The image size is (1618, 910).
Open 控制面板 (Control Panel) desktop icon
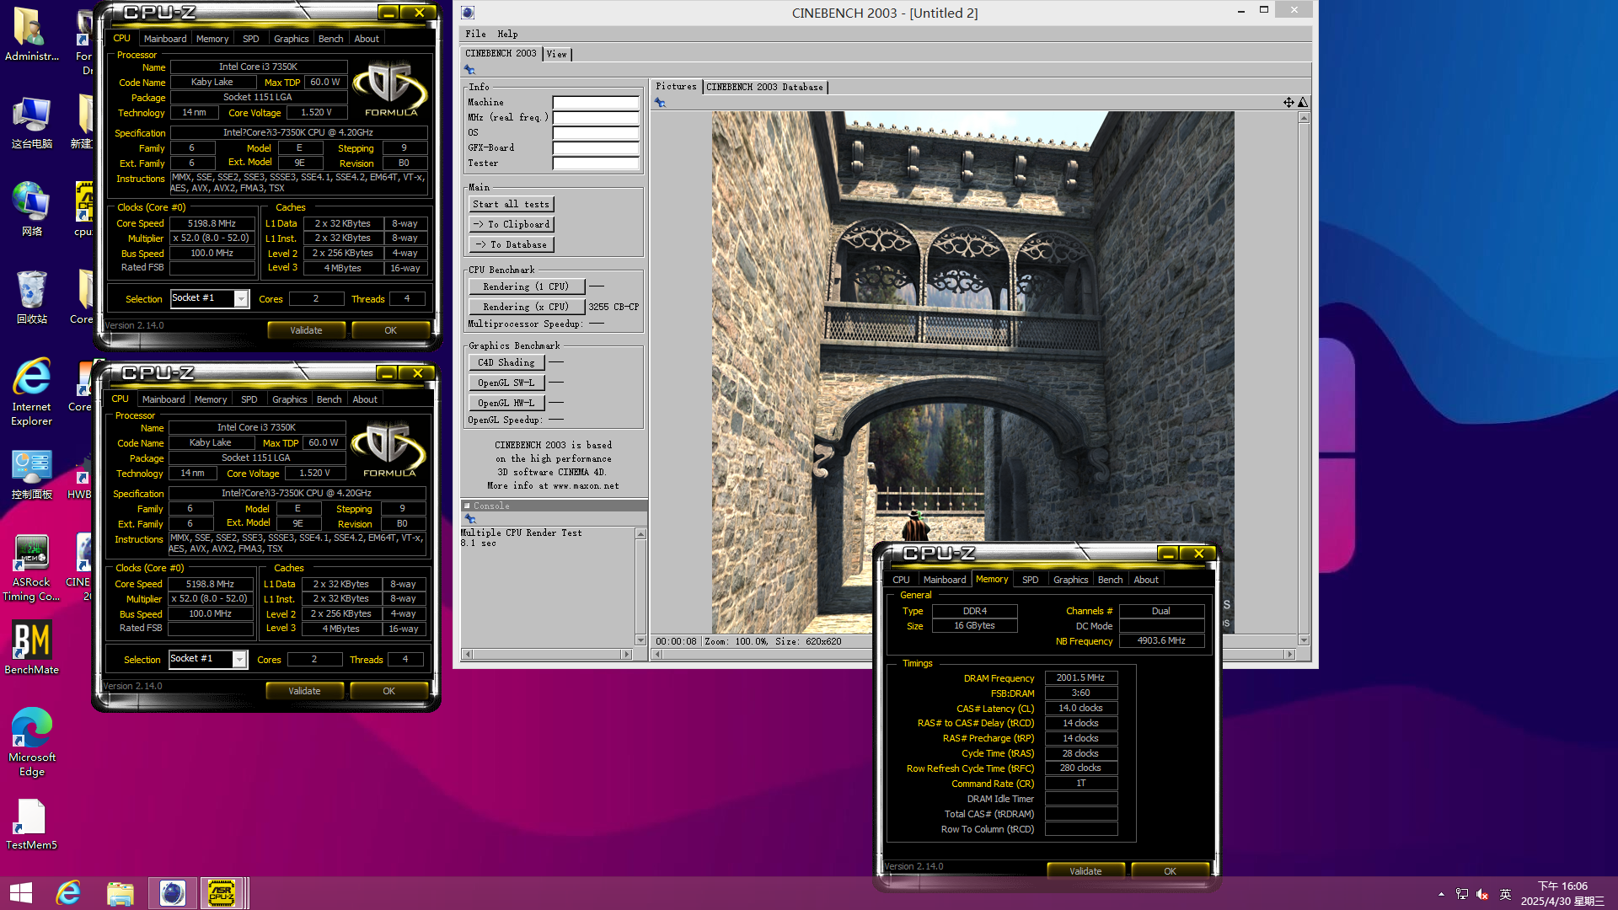coord(31,473)
